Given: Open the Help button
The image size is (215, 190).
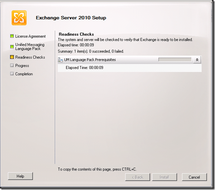Looking at the screenshot, I should (x=20, y=176).
